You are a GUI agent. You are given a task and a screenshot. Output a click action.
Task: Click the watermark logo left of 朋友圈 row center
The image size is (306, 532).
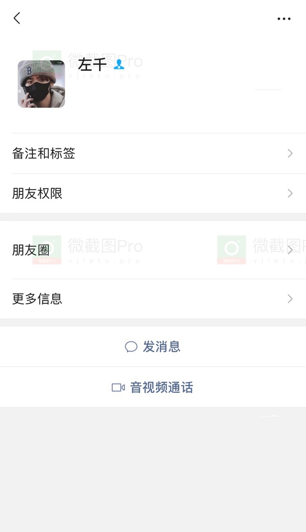(x=47, y=249)
